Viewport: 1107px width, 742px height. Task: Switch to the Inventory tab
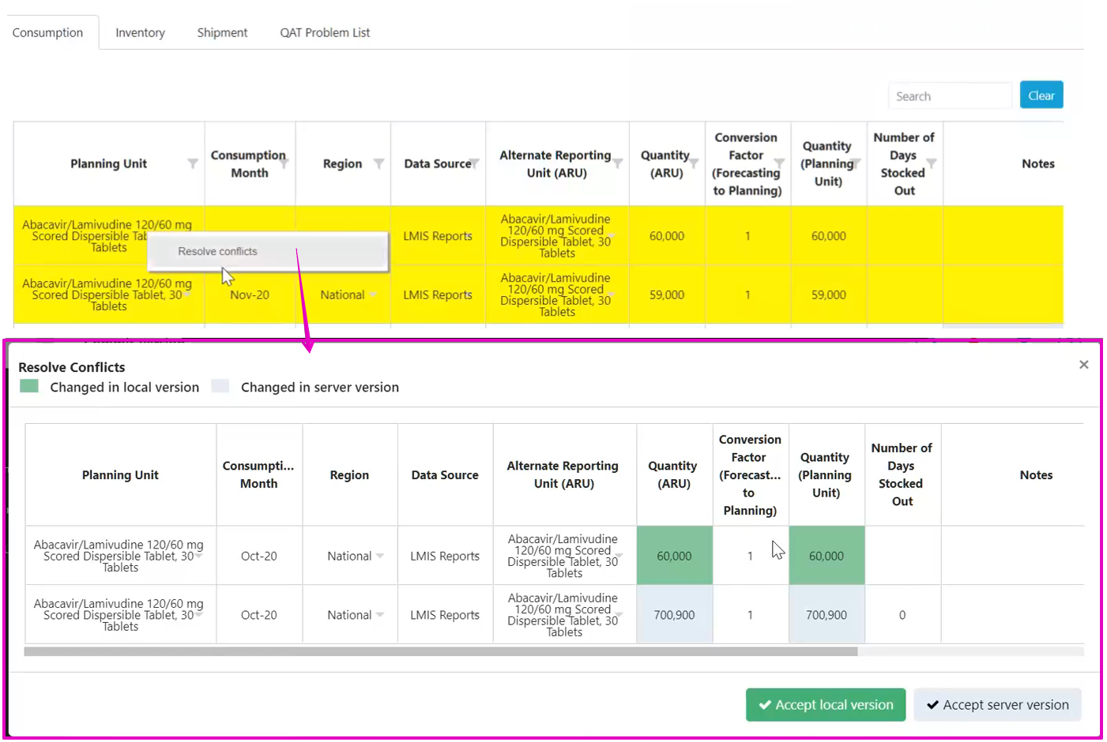click(140, 32)
